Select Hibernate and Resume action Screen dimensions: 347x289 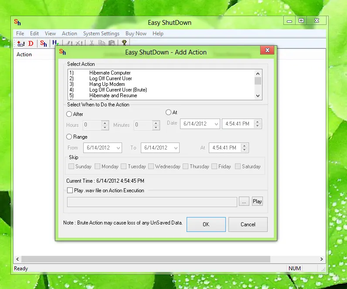coord(161,95)
